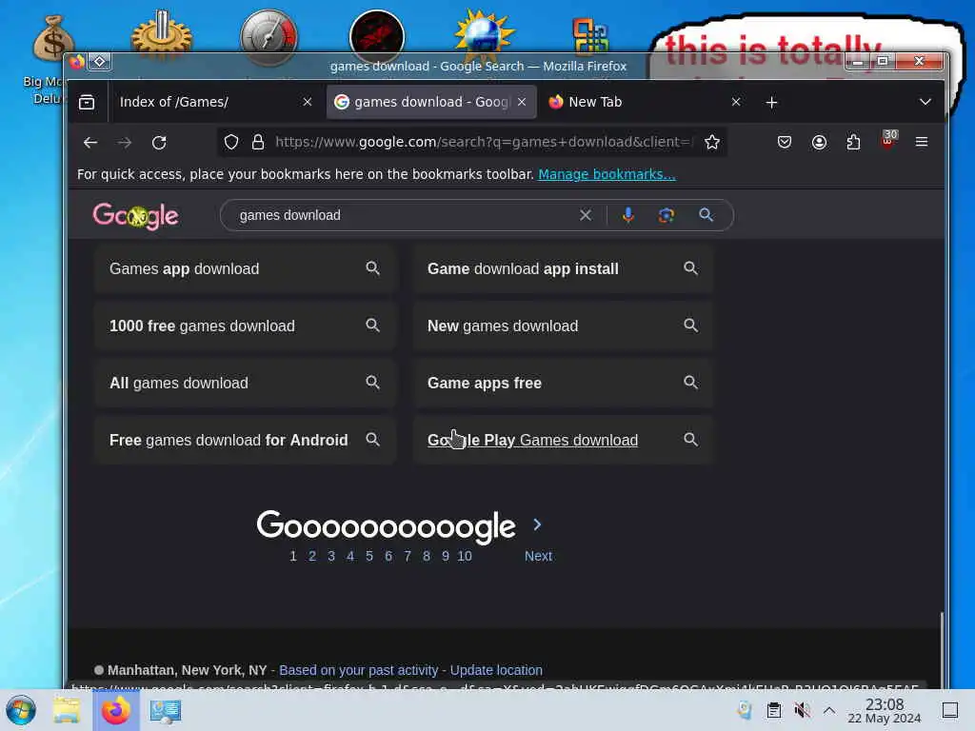This screenshot has width=975, height=731.
Task: Open the speedometer gauge desktop icon
Action: tap(269, 37)
